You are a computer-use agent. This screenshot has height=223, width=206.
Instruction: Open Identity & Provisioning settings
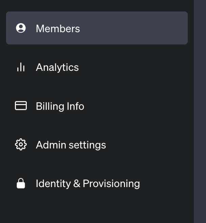point(97,183)
